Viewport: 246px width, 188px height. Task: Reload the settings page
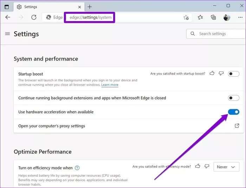pos(34,17)
